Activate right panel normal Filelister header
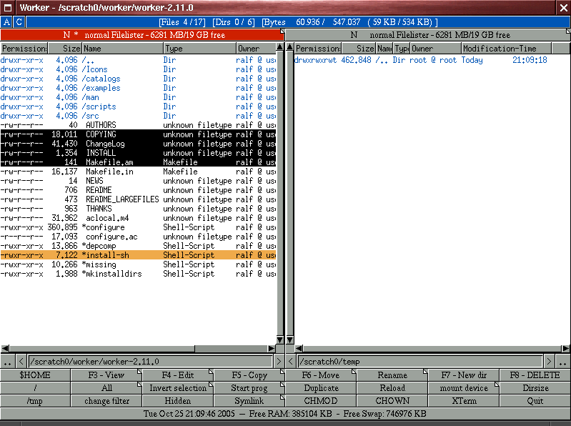Screen dimensions: 571x426 [x=428, y=35]
